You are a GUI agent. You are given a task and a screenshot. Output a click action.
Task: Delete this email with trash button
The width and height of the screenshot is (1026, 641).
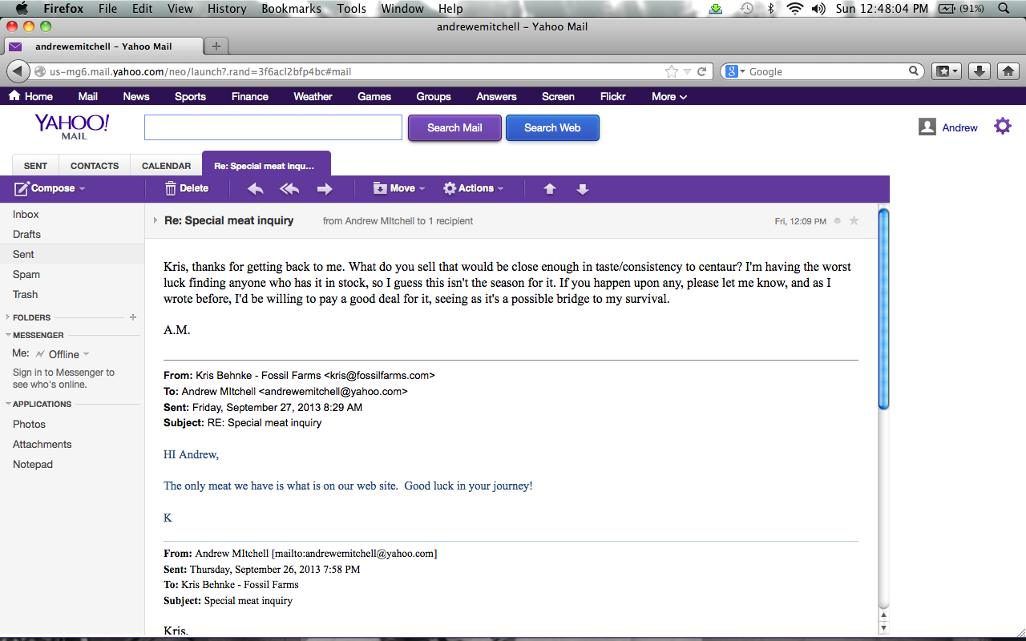187,188
